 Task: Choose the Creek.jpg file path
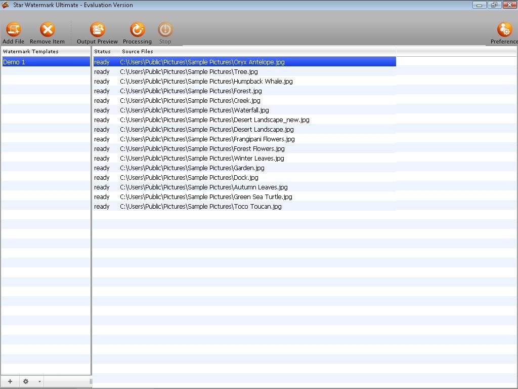(x=190, y=100)
